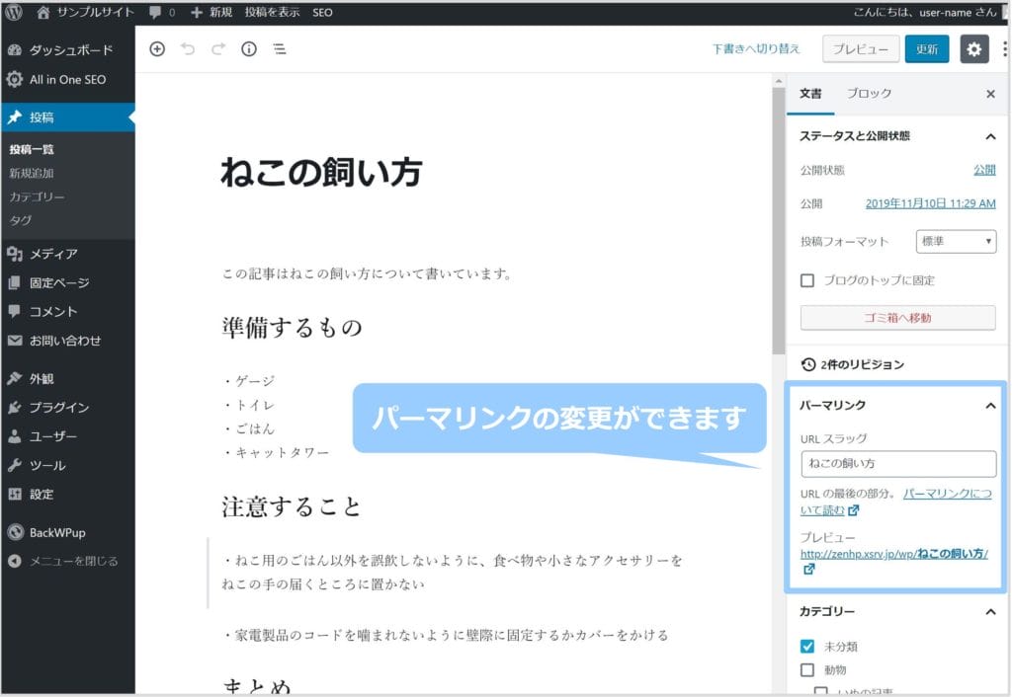Open the block navigation list icon

(280, 49)
